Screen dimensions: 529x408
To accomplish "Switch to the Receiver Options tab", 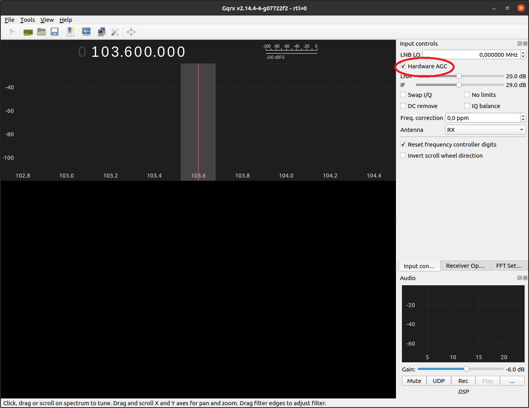I will pos(465,266).
